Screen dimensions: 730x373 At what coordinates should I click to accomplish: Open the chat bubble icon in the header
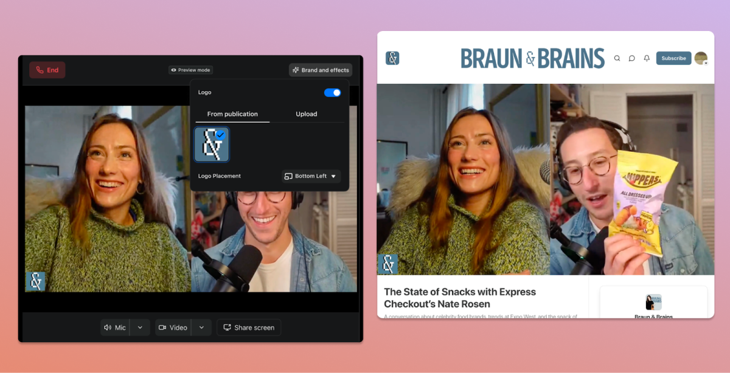tap(631, 58)
